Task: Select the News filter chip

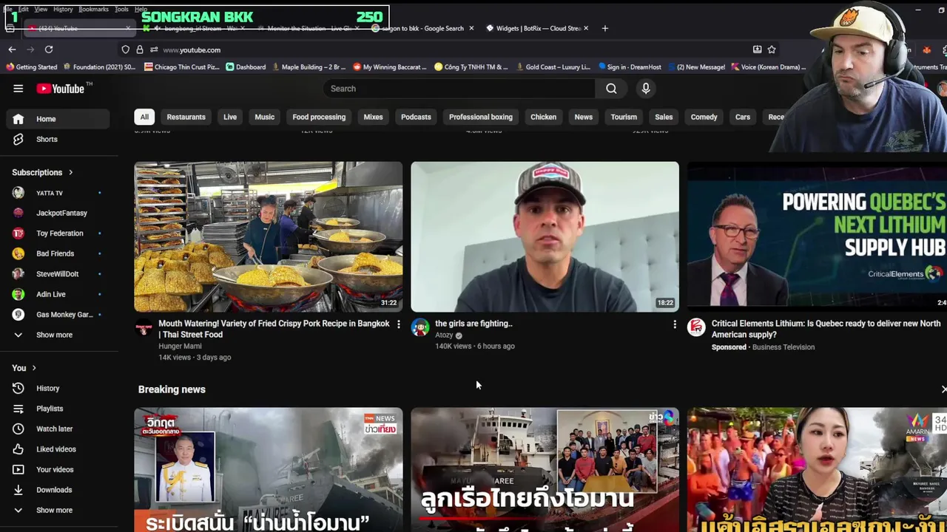Action: (x=584, y=117)
